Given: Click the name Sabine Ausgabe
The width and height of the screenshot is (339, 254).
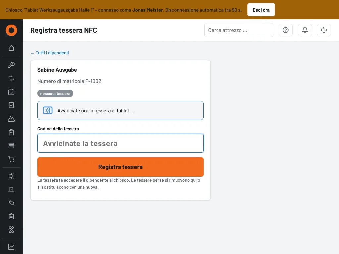Looking at the screenshot, I should [x=57, y=70].
